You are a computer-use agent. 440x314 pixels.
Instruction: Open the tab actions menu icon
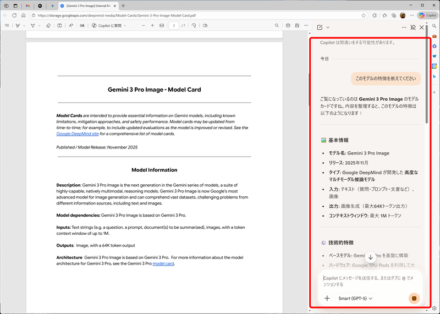pos(15,5)
